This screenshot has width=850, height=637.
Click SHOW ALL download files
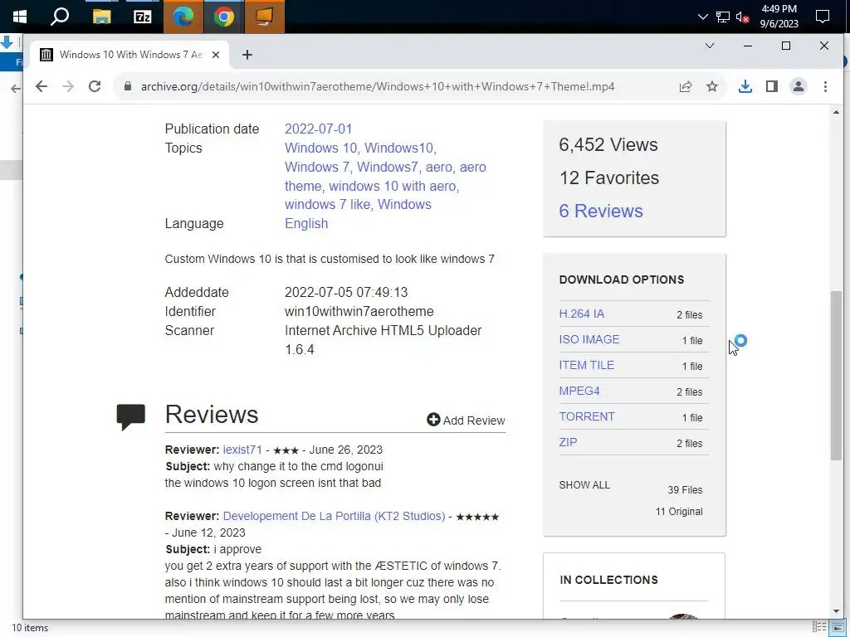click(x=584, y=485)
